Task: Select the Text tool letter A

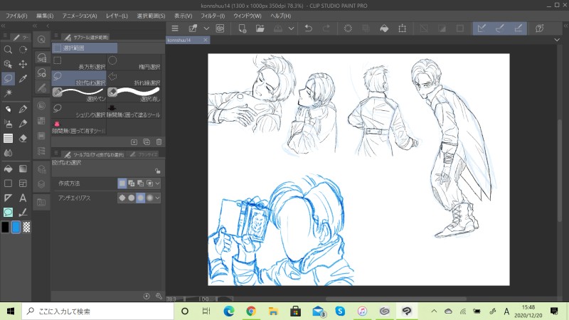Action: coord(23,198)
